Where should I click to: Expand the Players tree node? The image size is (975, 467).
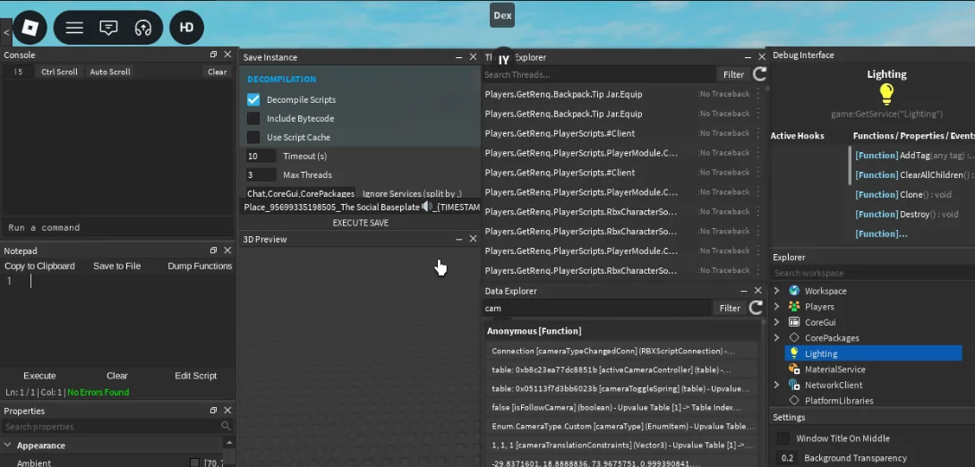click(776, 307)
